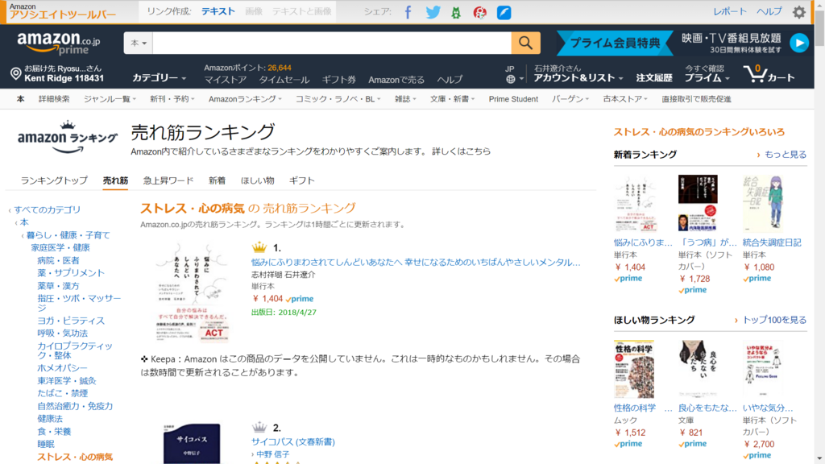
Task: Switch to ほしい物 tab
Action: click(257, 180)
